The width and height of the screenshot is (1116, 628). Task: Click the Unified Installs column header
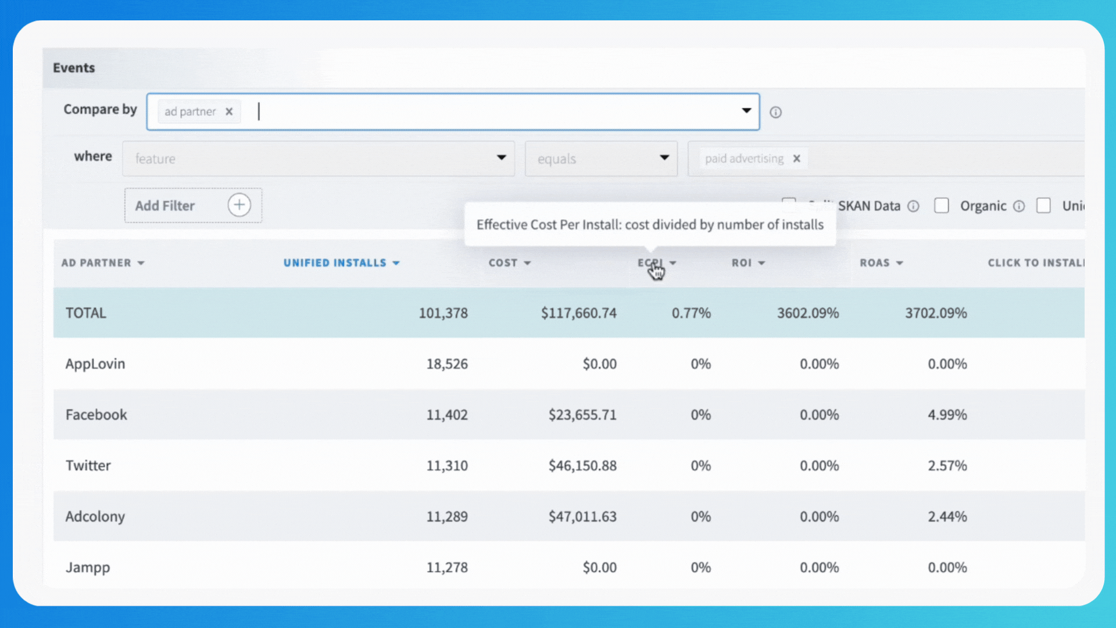(334, 262)
